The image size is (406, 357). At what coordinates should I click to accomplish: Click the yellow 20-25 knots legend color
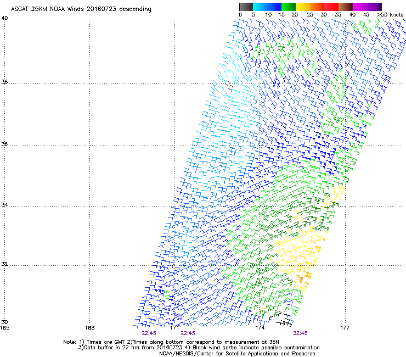(x=303, y=7)
